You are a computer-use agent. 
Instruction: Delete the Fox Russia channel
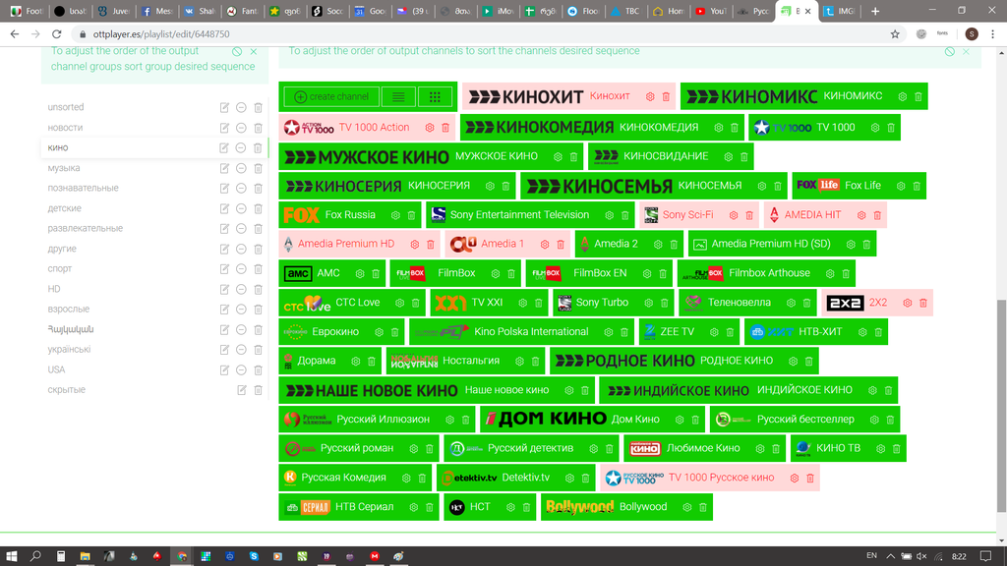(412, 215)
